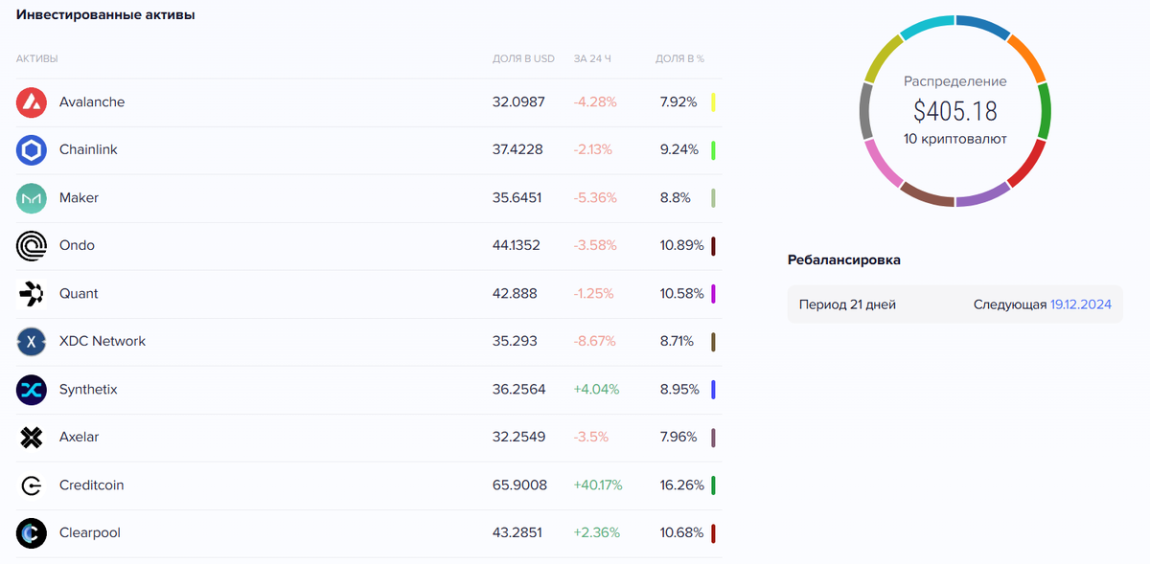Click the Synthetix asset name
This screenshot has height=564, width=1150.
88,390
